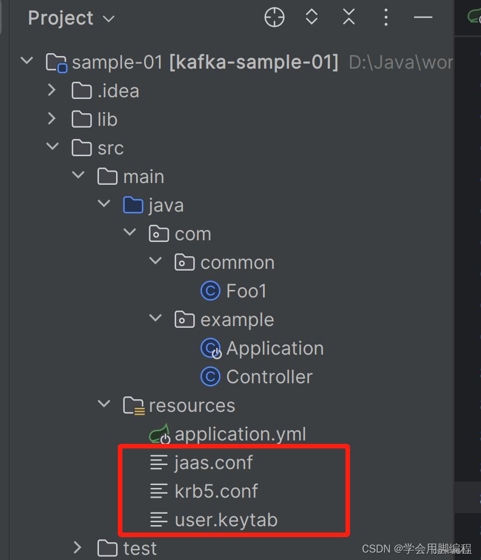Select the Foo1 class icon
The height and width of the screenshot is (560, 481).
[x=210, y=291]
